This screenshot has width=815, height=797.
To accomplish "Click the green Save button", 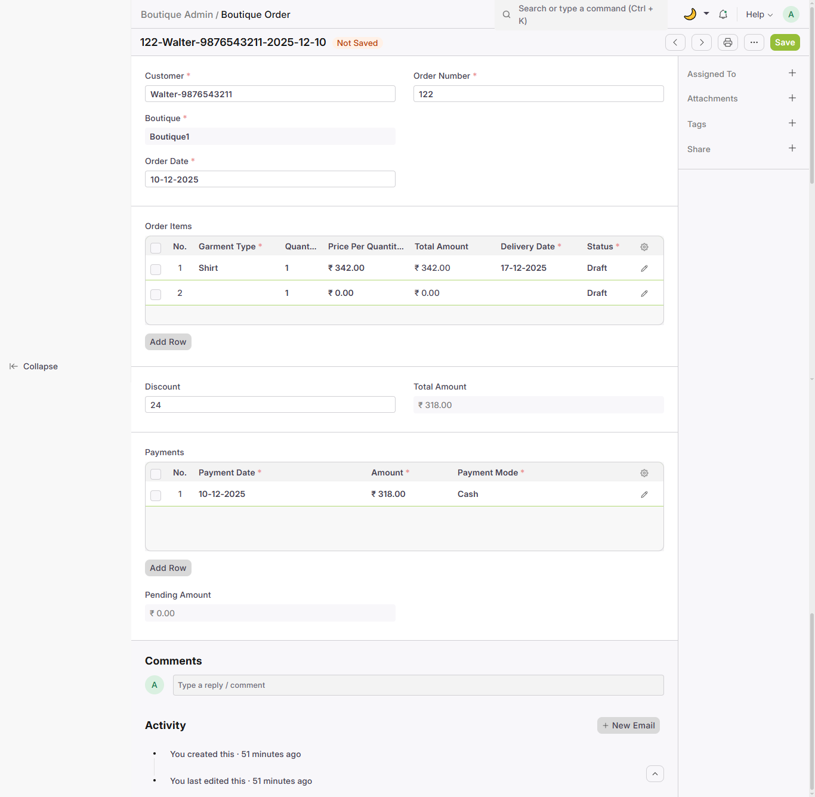I will (785, 42).
